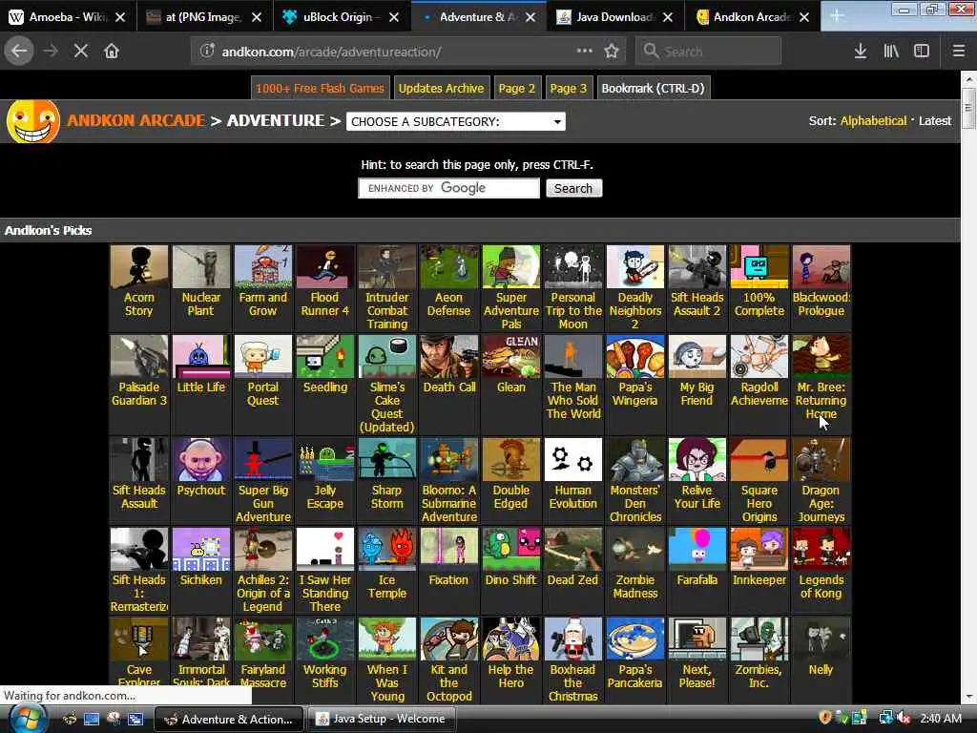This screenshot has height=733, width=977.
Task: Click the Bookmark (CTRL-D) button
Action: point(653,89)
